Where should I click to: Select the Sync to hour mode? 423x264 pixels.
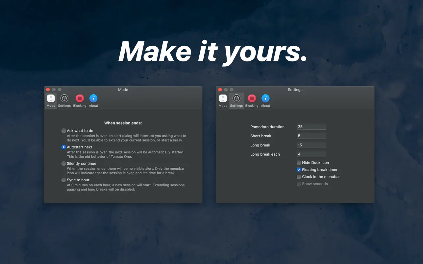(63, 180)
